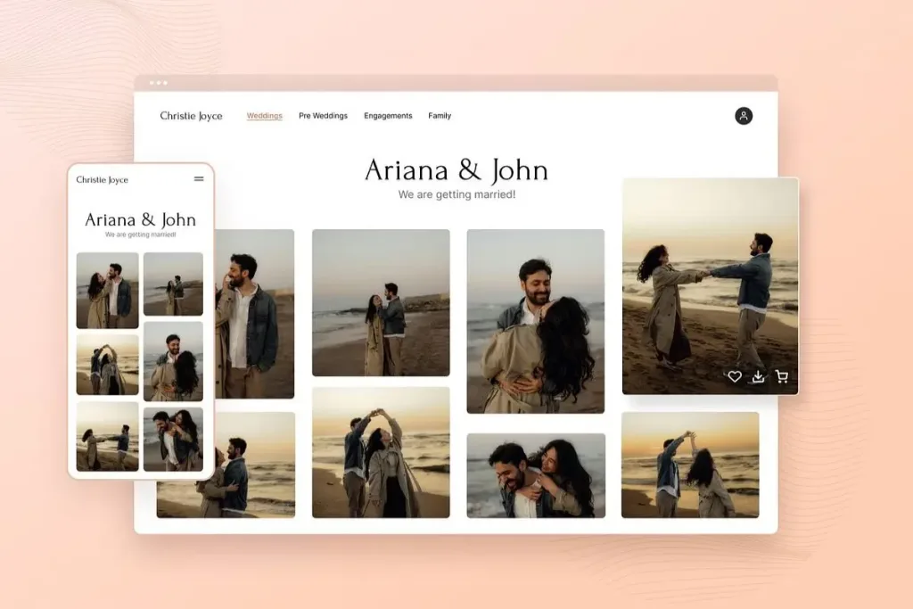Download the featured dancing photo
Screen dimensions: 913x609
758,376
